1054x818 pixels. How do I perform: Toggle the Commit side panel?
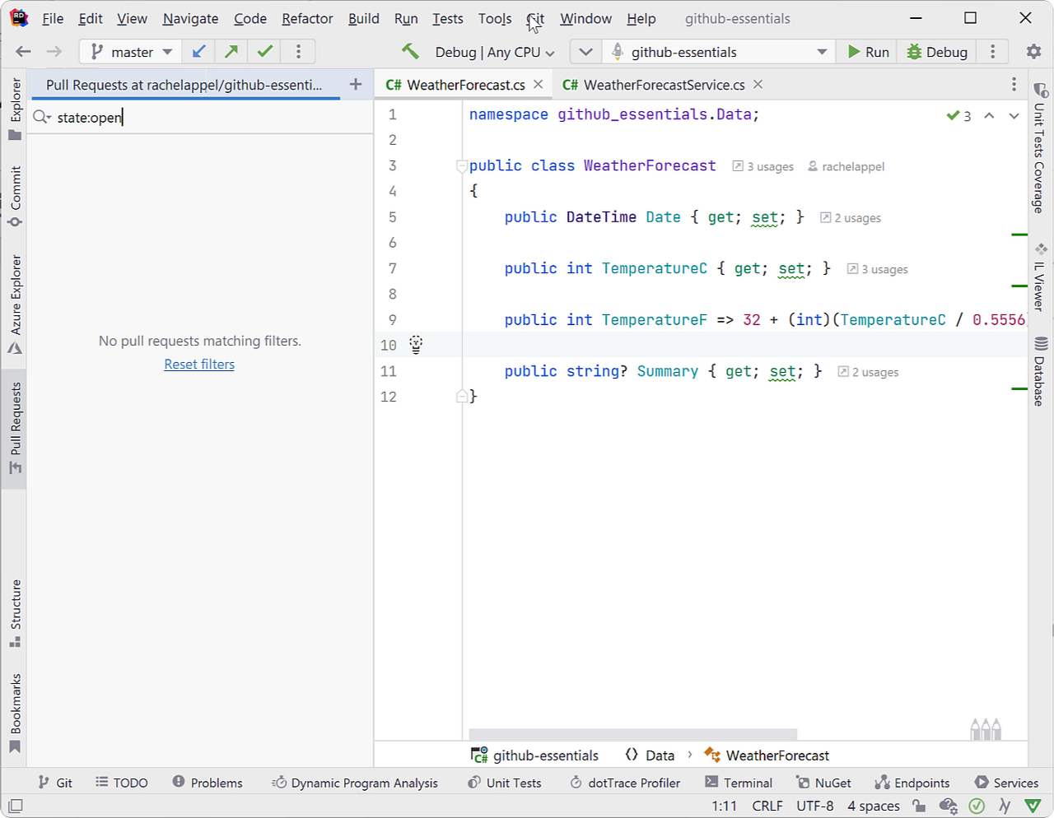15,197
